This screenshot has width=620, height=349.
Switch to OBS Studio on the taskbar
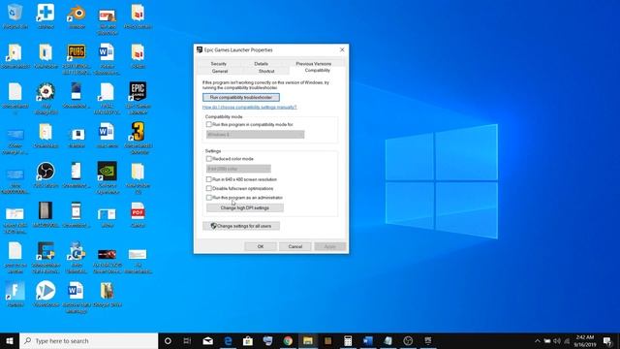(408, 340)
